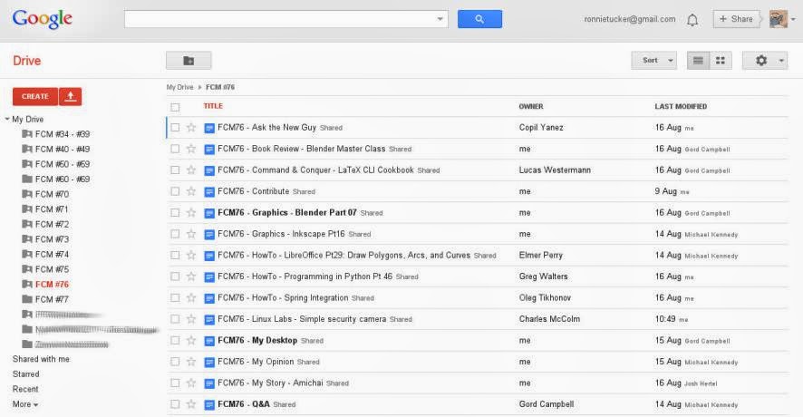Open folder FCM #75 in sidebar
This screenshot has height=417, width=803.
tap(52, 269)
